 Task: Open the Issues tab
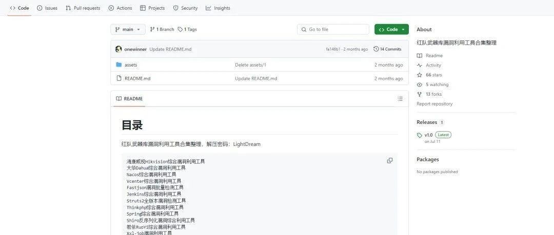(x=47, y=8)
